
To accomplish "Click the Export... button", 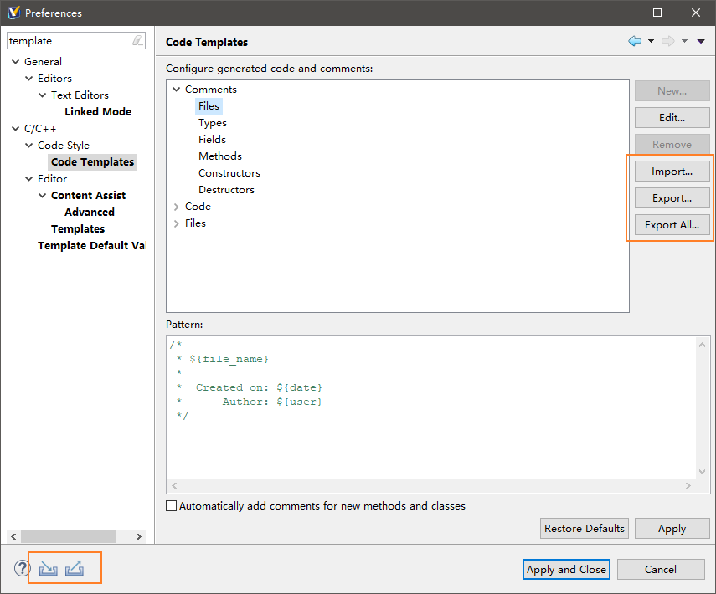I will [x=672, y=198].
